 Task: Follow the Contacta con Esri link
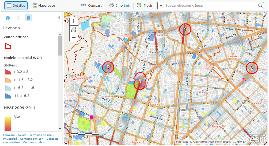tap(32, 139)
